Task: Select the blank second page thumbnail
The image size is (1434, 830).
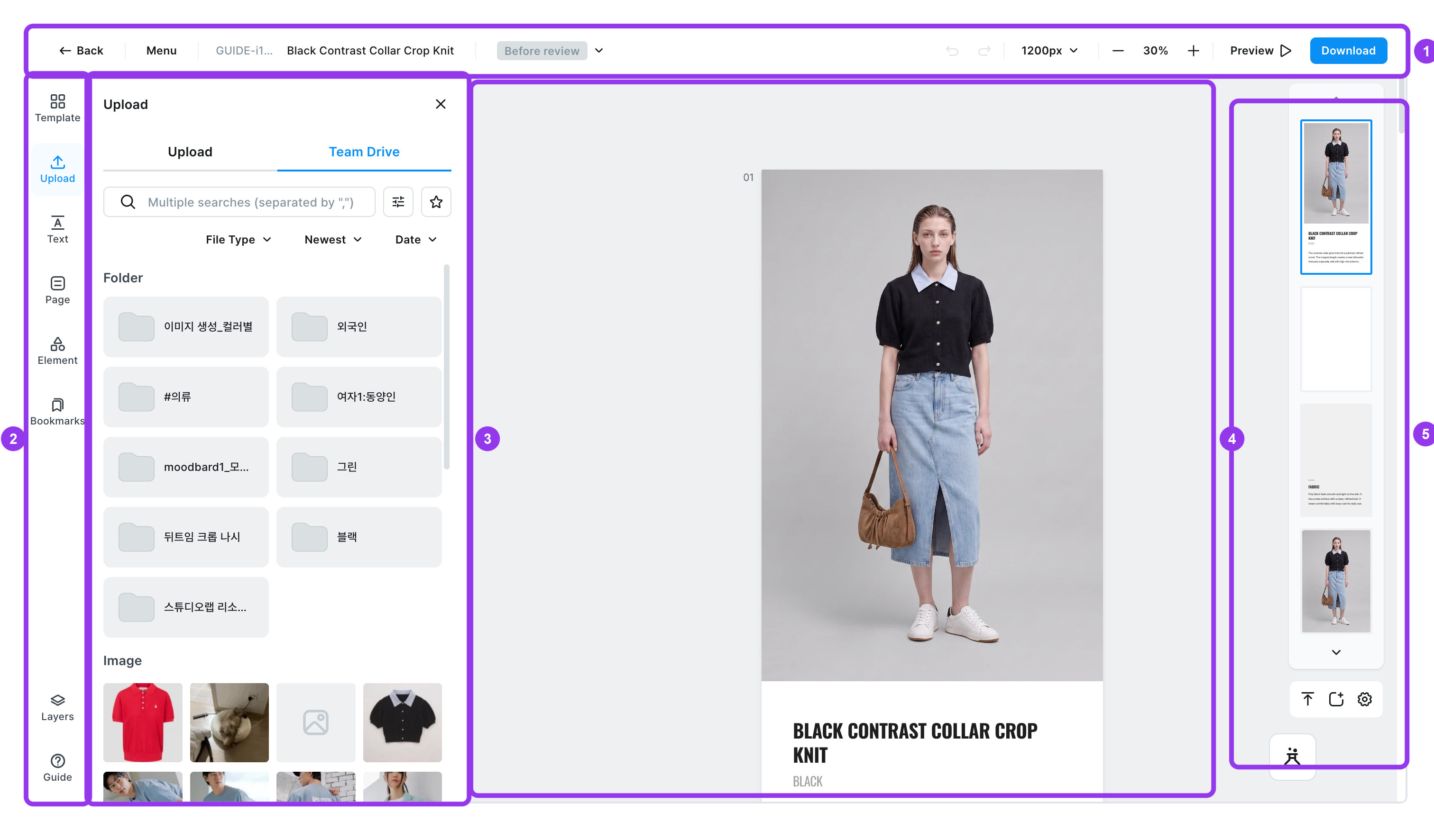Action: tap(1336, 339)
